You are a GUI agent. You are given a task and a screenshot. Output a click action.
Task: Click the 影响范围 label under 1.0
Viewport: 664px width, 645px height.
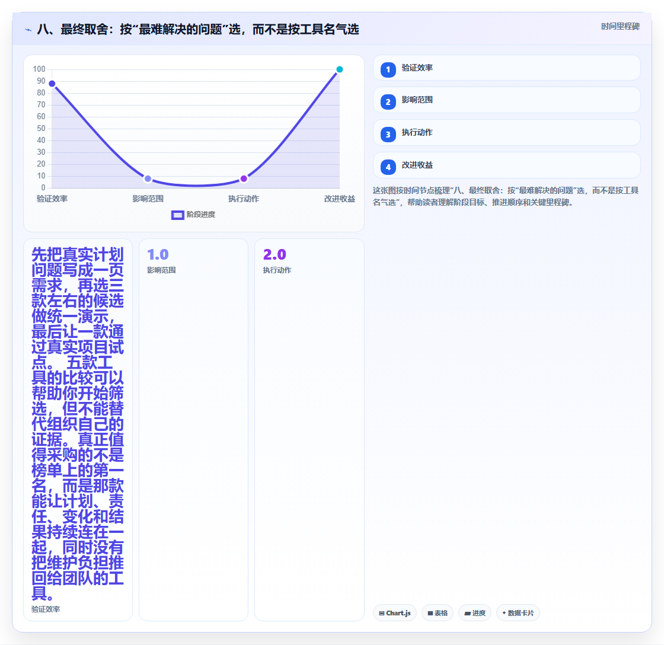point(161,270)
